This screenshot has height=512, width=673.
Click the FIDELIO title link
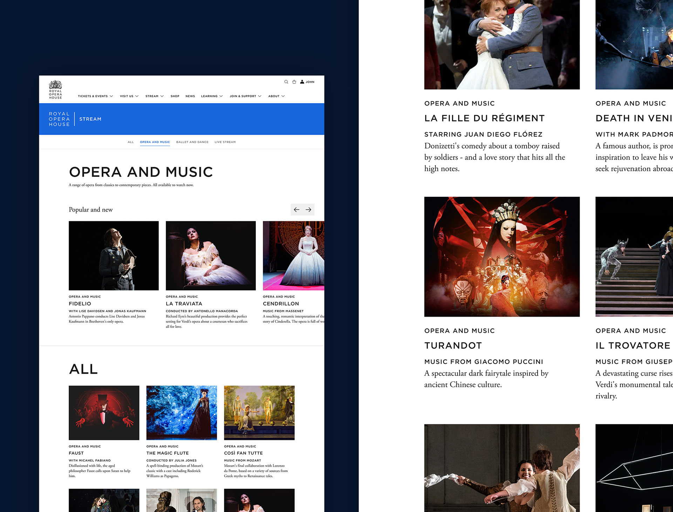(x=80, y=304)
